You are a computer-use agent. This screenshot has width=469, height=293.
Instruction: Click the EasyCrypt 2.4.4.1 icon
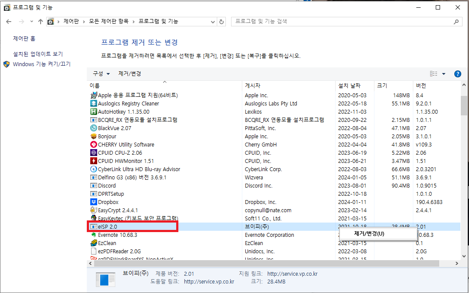coord(94,210)
